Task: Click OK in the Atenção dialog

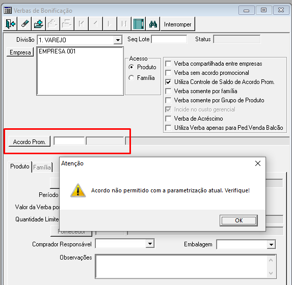Action: (x=238, y=220)
